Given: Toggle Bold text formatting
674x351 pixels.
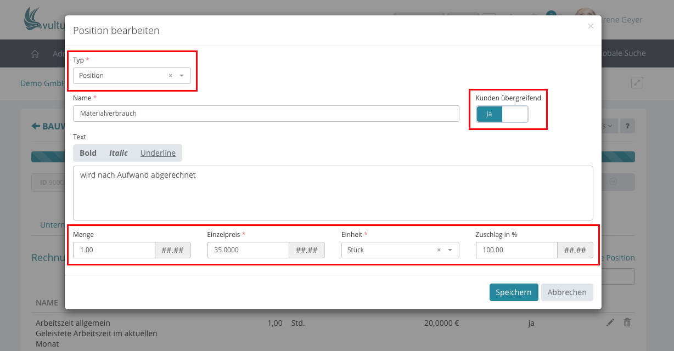Looking at the screenshot, I should pos(88,153).
